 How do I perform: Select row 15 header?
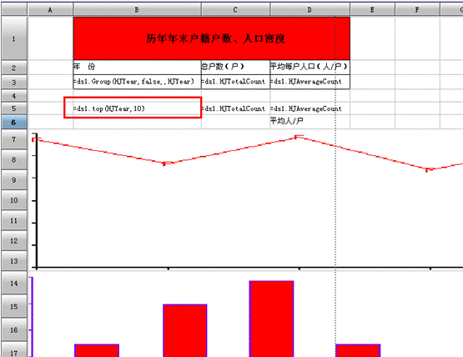[14, 306]
